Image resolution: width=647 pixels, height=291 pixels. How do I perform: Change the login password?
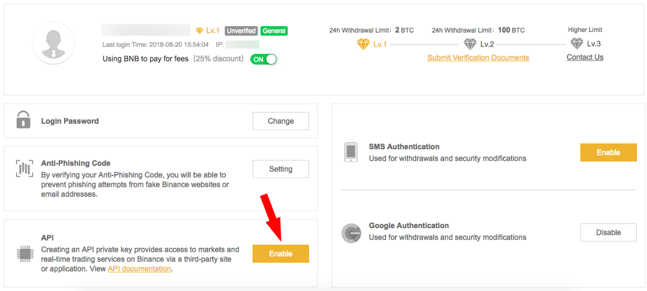(281, 121)
